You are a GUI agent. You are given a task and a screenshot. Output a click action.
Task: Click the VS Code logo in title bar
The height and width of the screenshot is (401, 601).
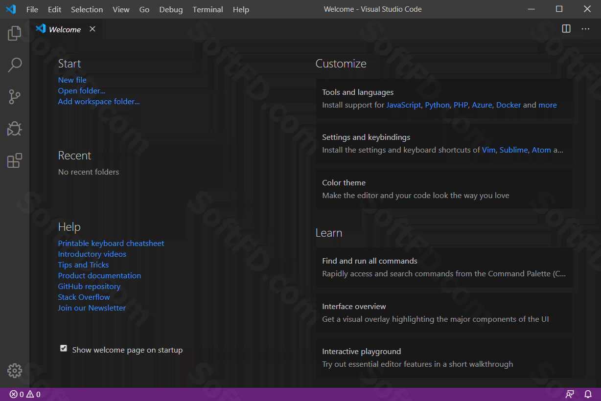click(x=11, y=9)
